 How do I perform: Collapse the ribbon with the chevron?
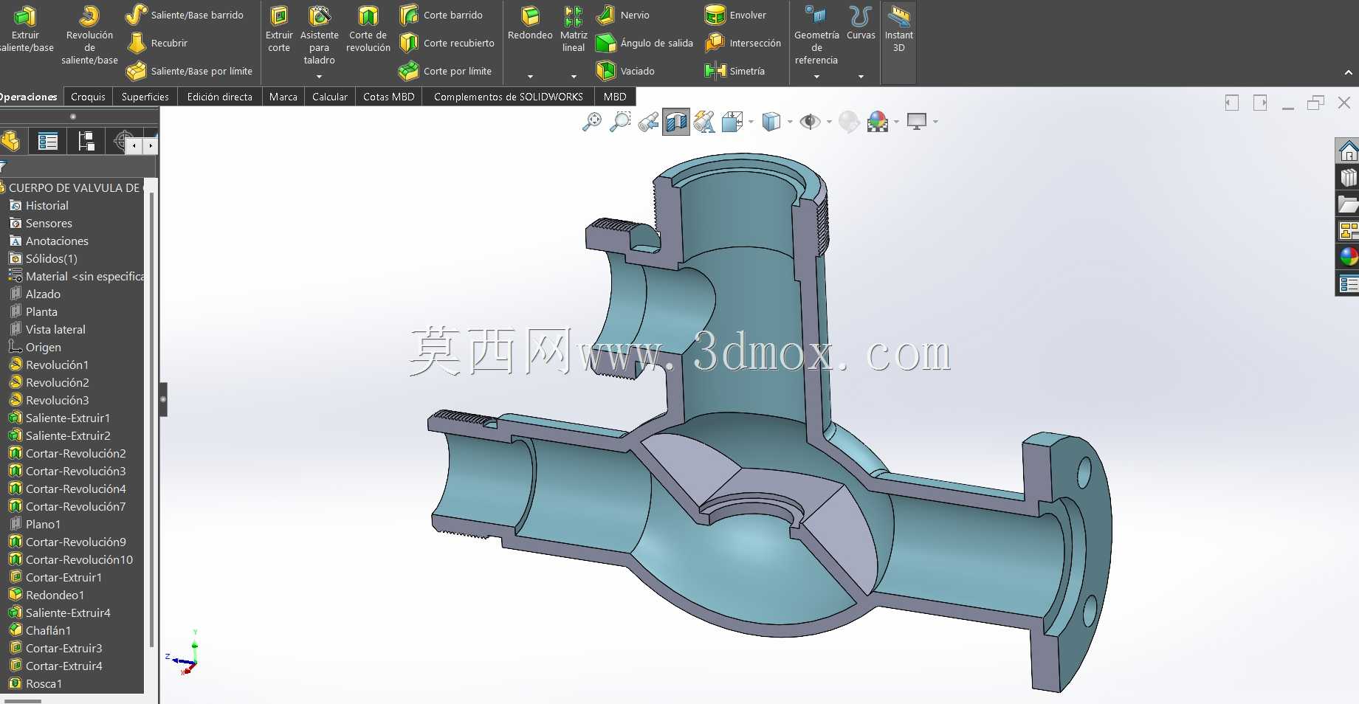click(1349, 72)
